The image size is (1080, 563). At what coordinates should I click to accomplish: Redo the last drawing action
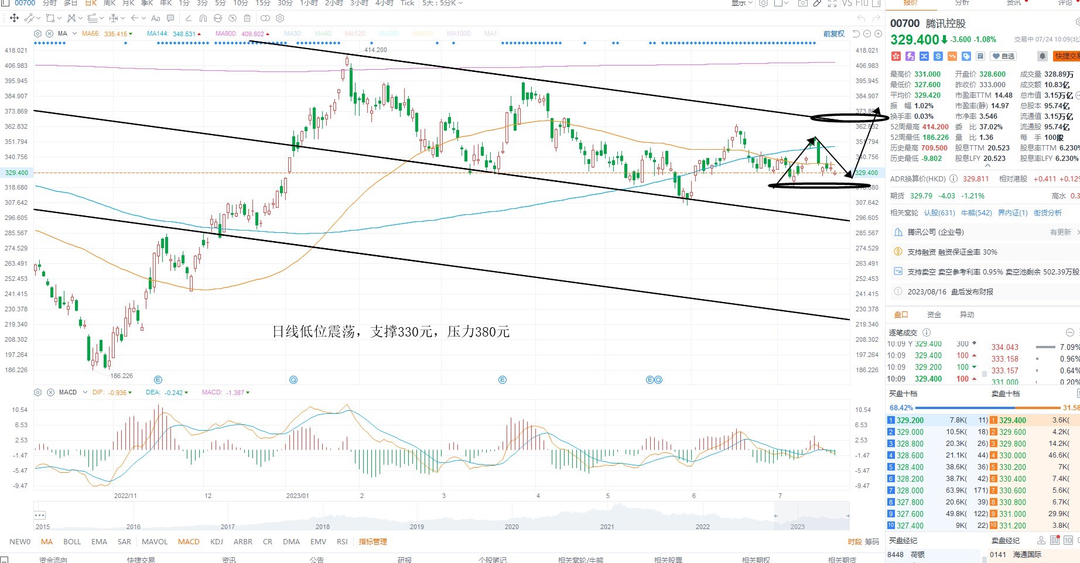click(876, 18)
